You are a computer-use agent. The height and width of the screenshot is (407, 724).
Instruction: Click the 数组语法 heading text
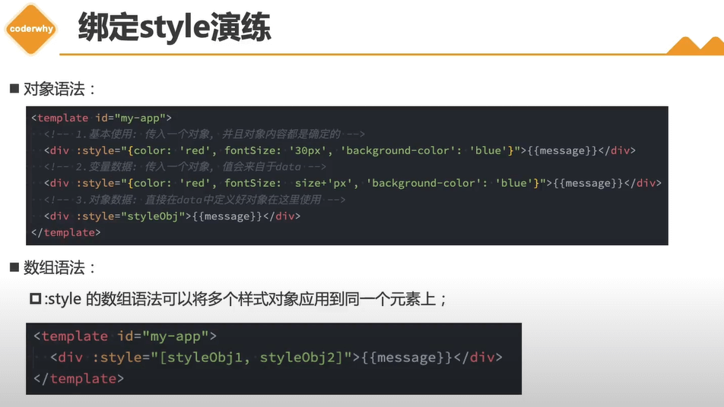point(61,267)
